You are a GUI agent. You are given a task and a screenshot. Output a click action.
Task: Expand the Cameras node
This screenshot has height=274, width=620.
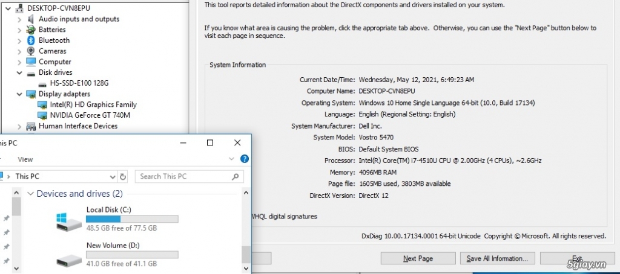point(19,51)
